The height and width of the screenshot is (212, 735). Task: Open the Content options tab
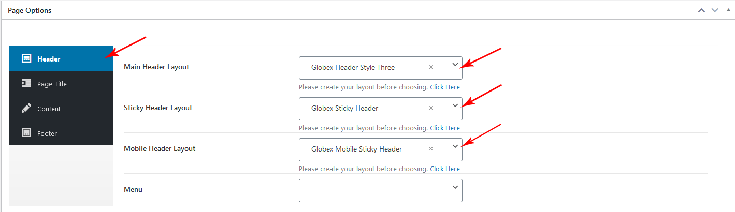[49, 109]
